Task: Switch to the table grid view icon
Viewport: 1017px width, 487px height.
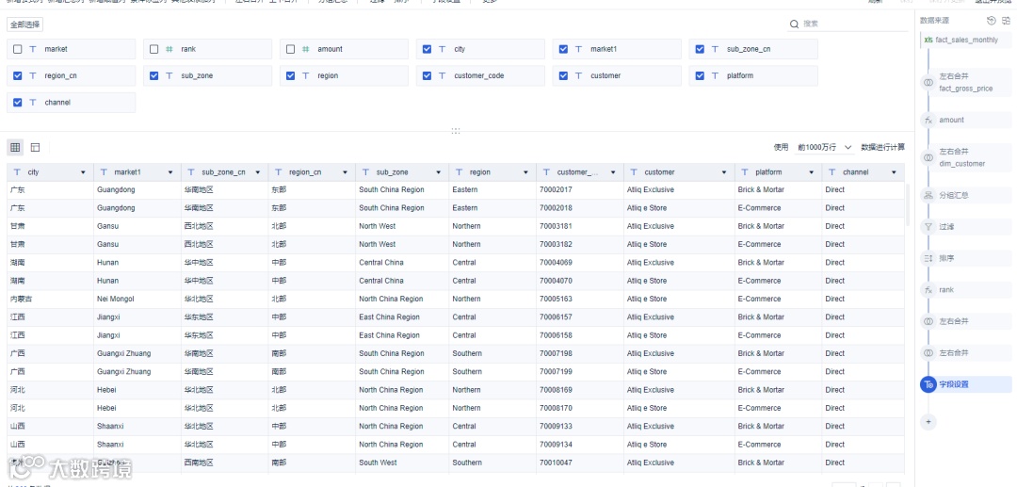Action: click(x=15, y=147)
